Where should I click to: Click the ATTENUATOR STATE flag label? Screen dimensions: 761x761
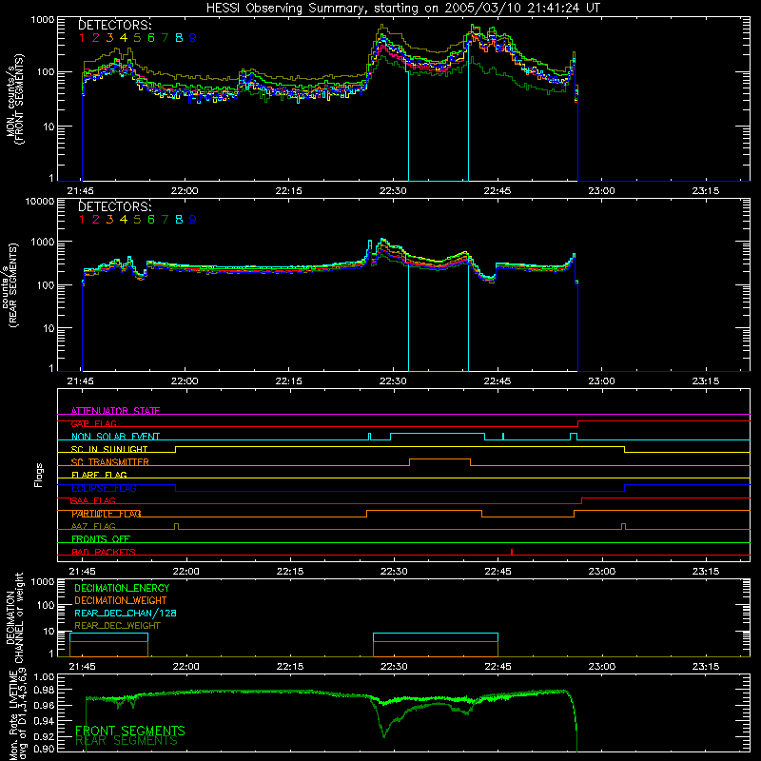point(115,411)
